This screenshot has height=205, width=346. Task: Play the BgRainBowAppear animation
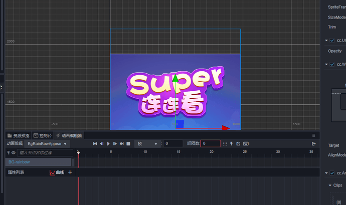(108, 144)
